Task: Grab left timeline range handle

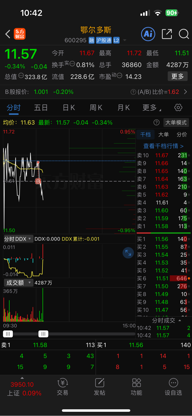Action: 8,334
